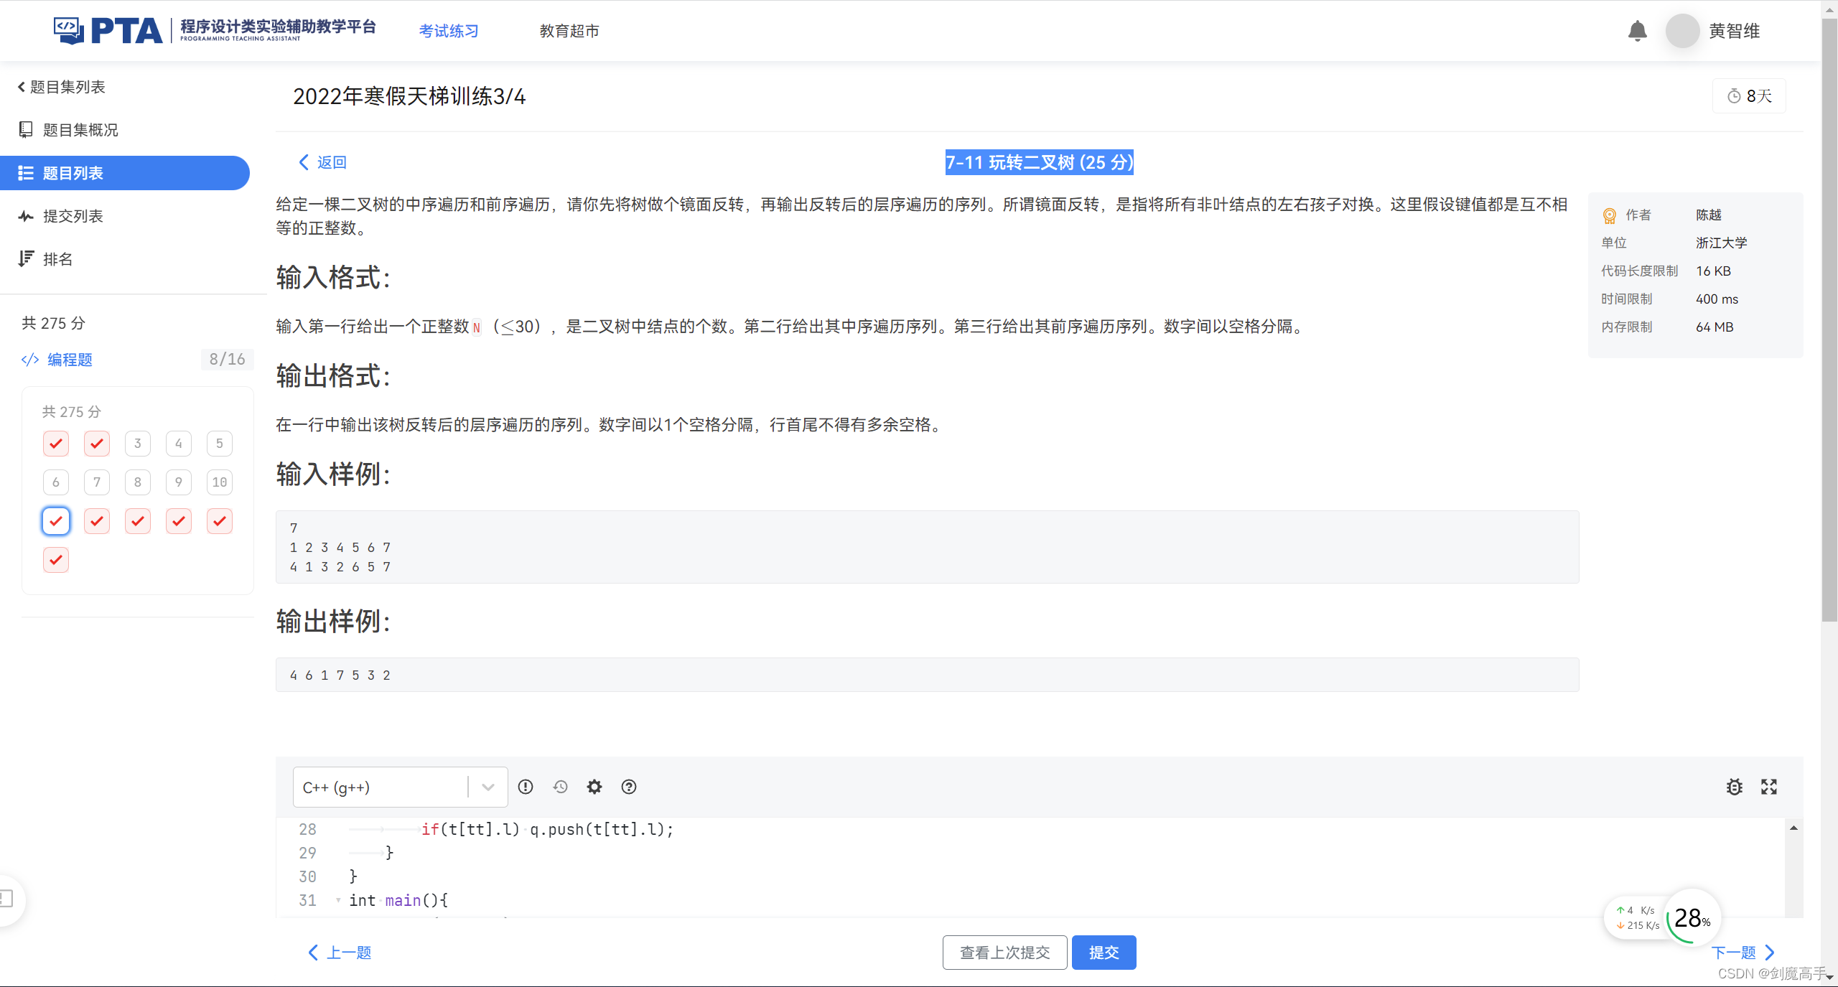Expand the code editor to fullscreen

pos(1768,787)
